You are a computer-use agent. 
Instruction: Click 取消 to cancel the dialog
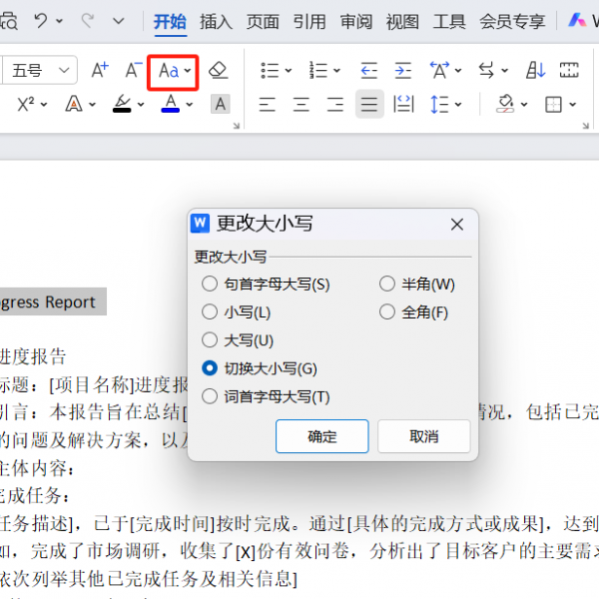pyautogui.click(x=424, y=436)
